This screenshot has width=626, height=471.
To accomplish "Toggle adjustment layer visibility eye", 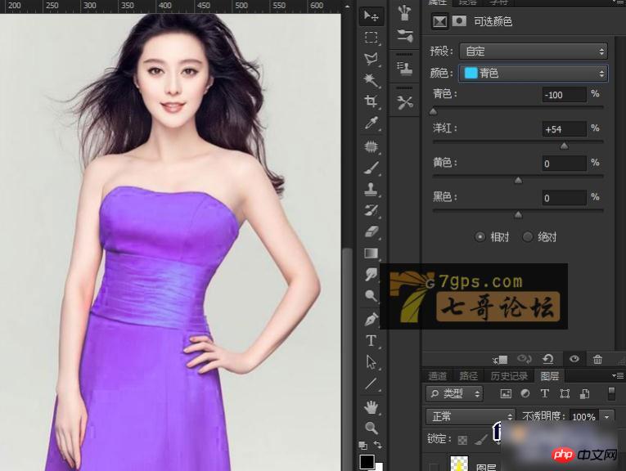I will pyautogui.click(x=574, y=358).
